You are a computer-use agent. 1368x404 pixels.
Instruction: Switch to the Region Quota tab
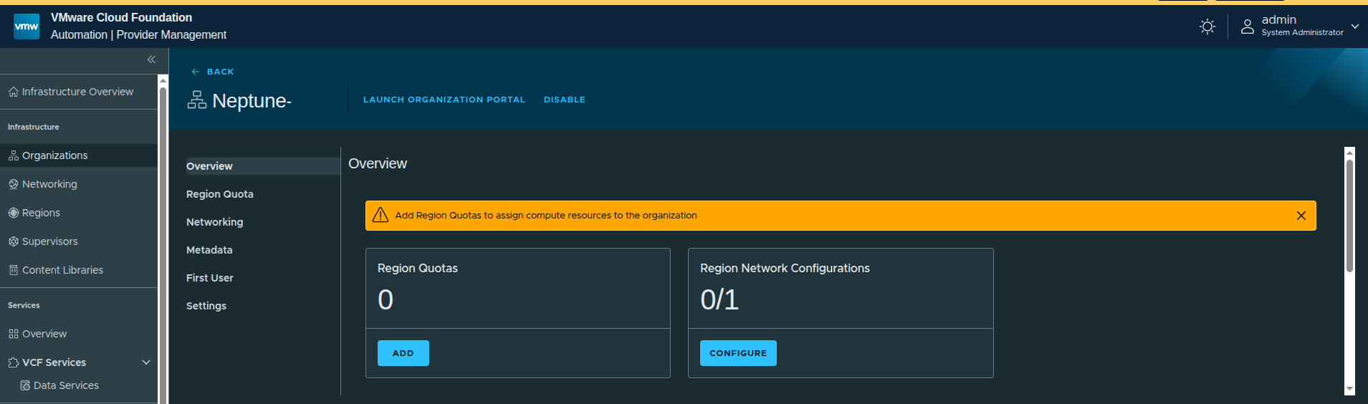tap(219, 194)
